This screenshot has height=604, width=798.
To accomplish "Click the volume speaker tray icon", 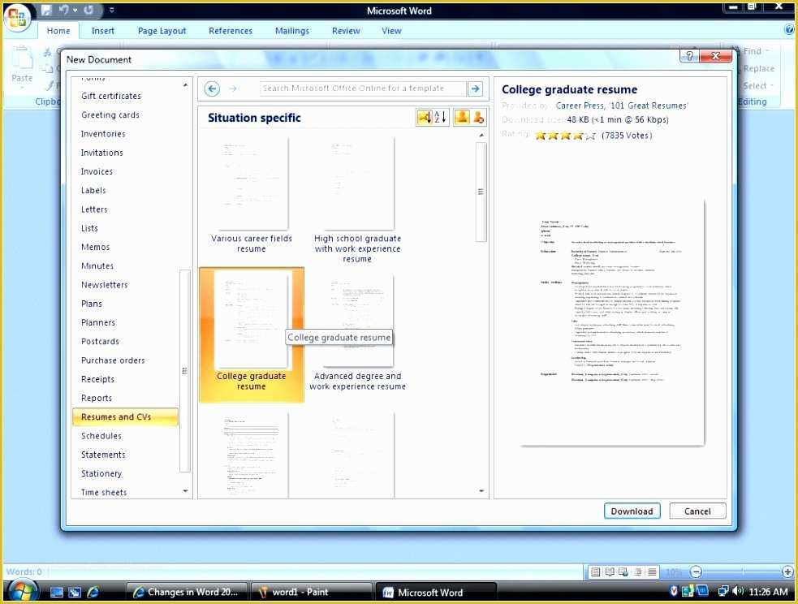I will pos(737,591).
